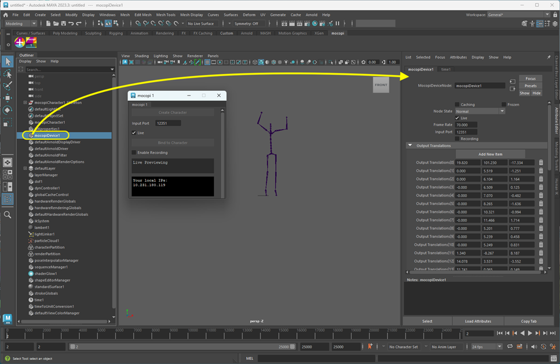This screenshot has width=560, height=364.
Task: Enable Recording checkbox in mocopi 1 window
Action: click(134, 153)
